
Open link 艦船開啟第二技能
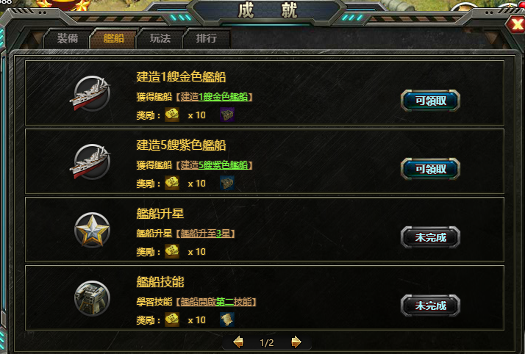(216, 302)
